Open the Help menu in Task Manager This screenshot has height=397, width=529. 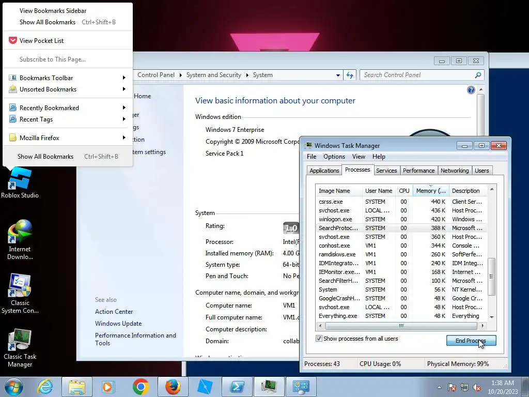point(379,157)
